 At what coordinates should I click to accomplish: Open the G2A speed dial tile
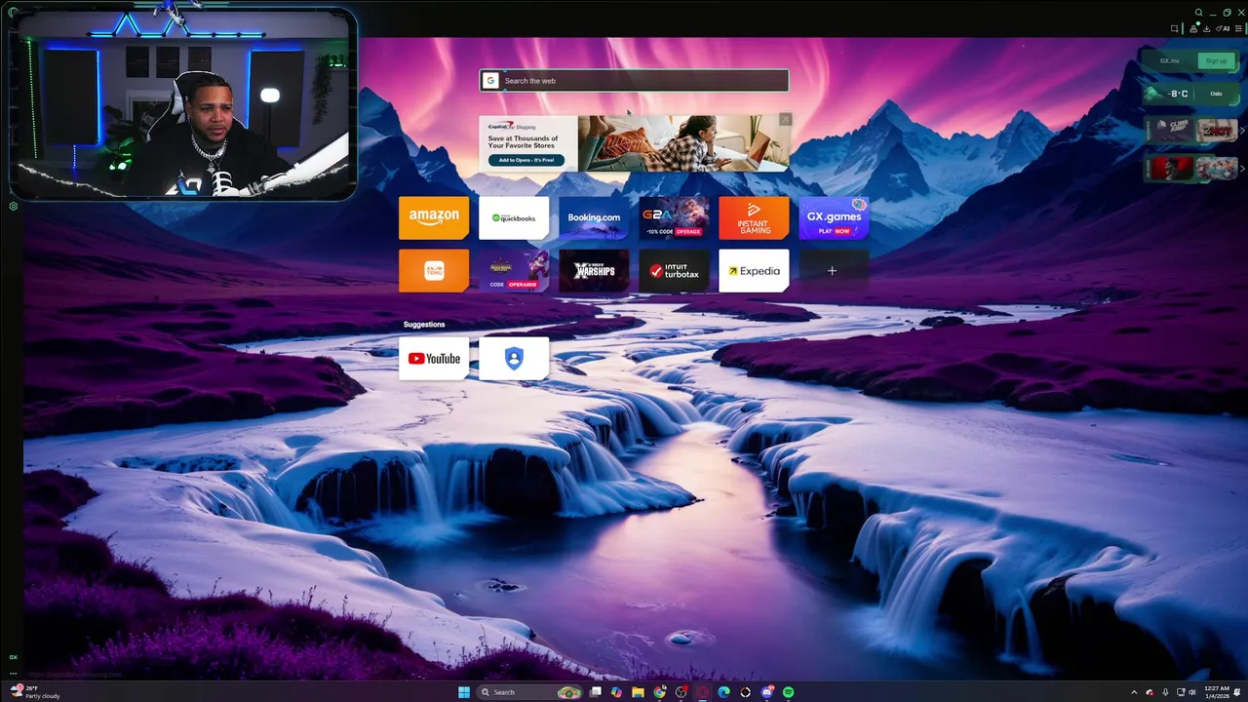[x=674, y=217]
